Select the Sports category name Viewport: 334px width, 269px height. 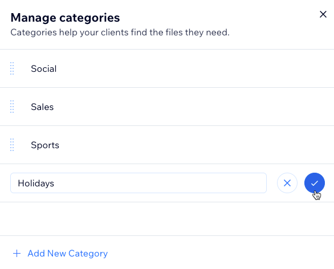(45, 145)
